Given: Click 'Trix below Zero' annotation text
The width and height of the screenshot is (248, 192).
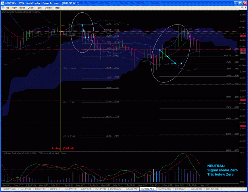Looking at the screenshot, I should coord(220,175).
